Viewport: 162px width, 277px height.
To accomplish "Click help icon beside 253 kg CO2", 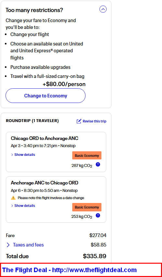I will [x=98, y=215].
